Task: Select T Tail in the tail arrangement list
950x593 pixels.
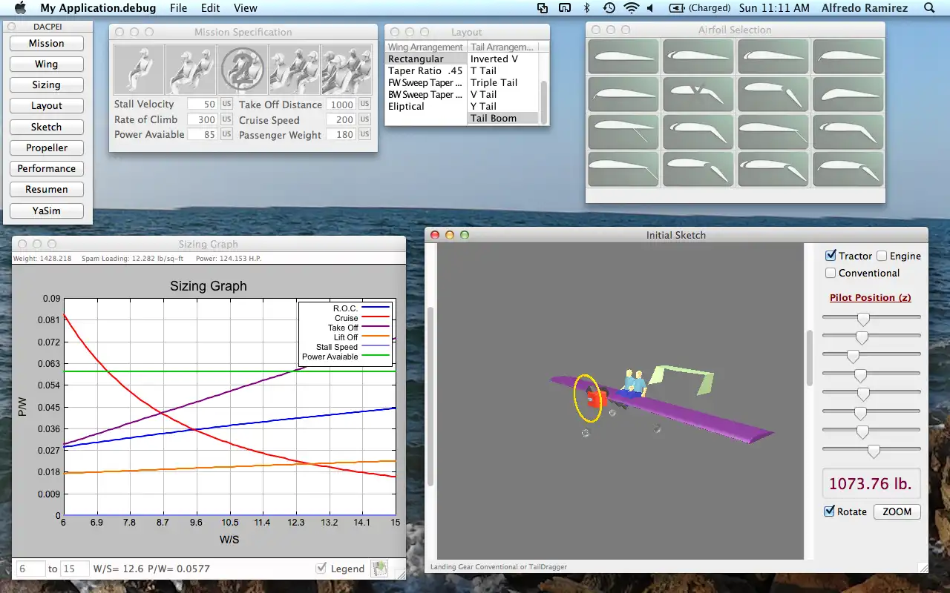Action: [x=483, y=70]
